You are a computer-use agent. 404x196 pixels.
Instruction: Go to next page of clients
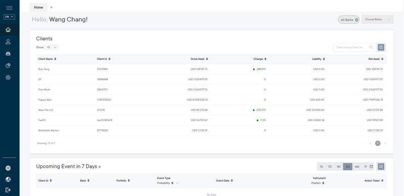(x=385, y=143)
